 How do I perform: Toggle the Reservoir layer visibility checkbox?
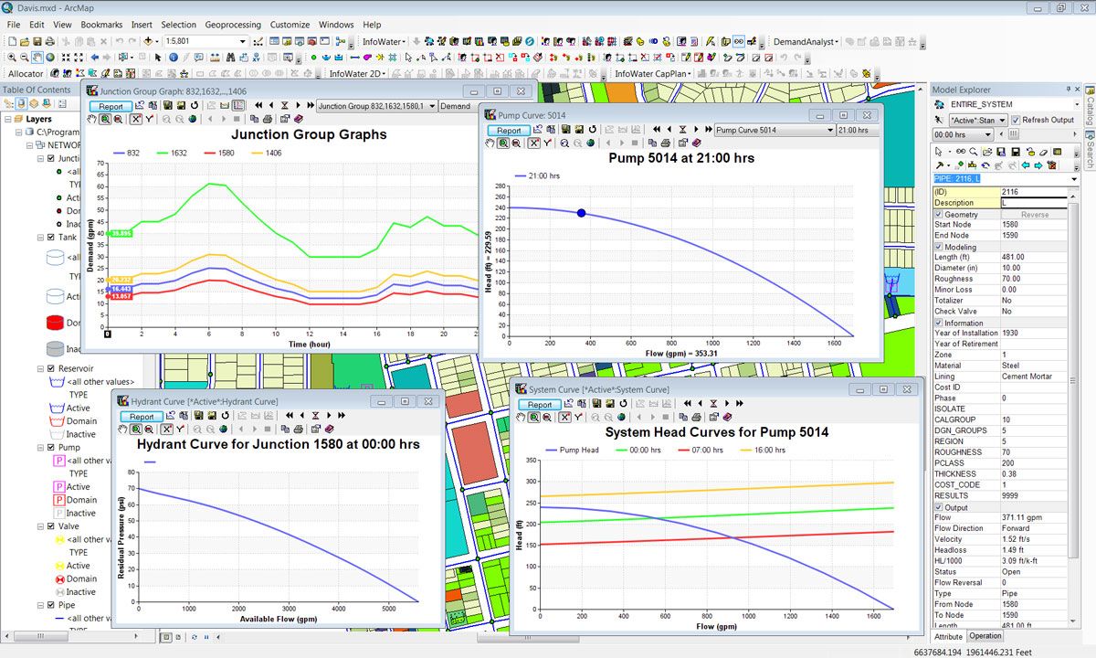point(51,368)
